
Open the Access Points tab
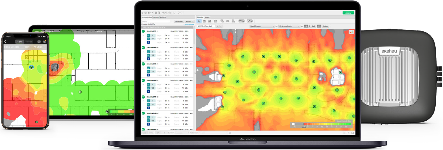tap(147, 17)
